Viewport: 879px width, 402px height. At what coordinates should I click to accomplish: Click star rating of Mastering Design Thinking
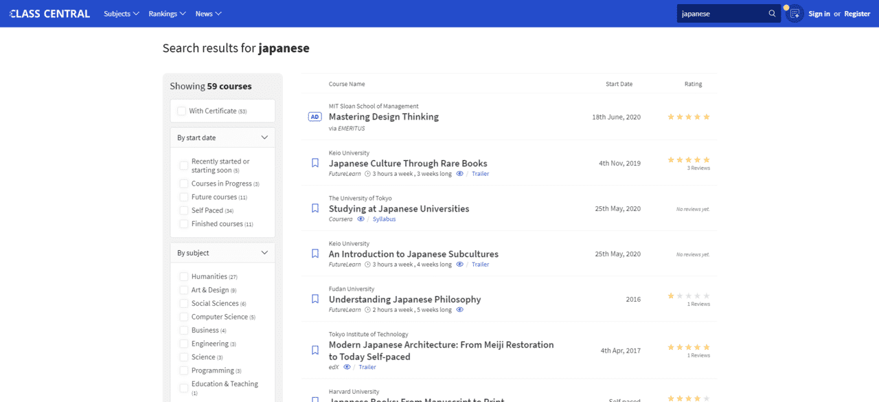(x=689, y=117)
